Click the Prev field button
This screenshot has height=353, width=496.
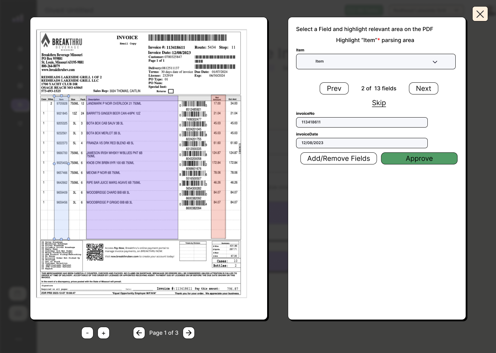pyautogui.click(x=334, y=88)
